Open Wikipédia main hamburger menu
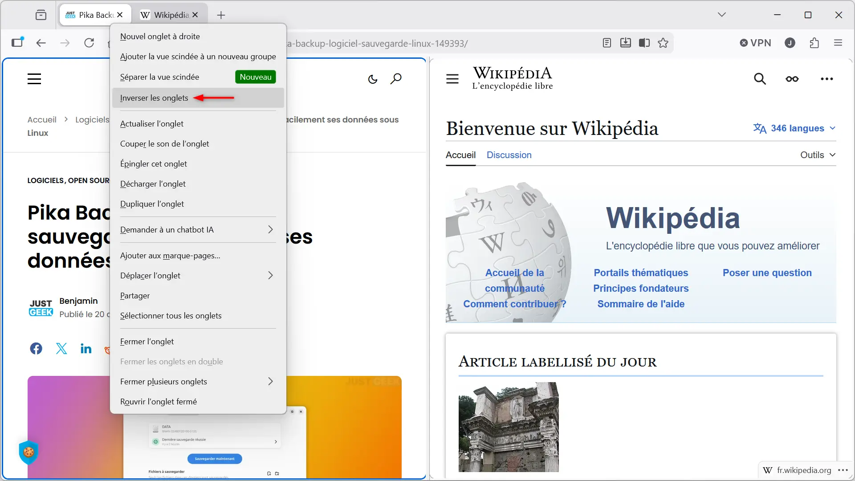Viewport: 855px width, 481px height. coord(452,79)
